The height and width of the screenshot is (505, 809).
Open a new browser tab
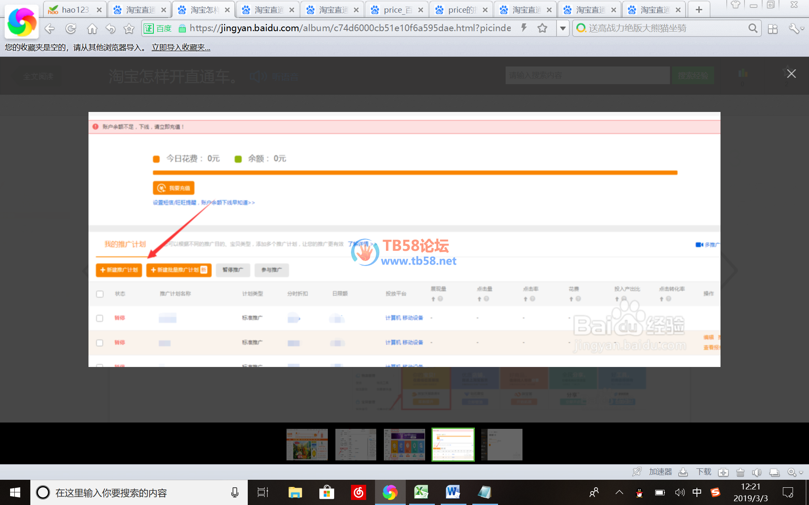point(699,9)
